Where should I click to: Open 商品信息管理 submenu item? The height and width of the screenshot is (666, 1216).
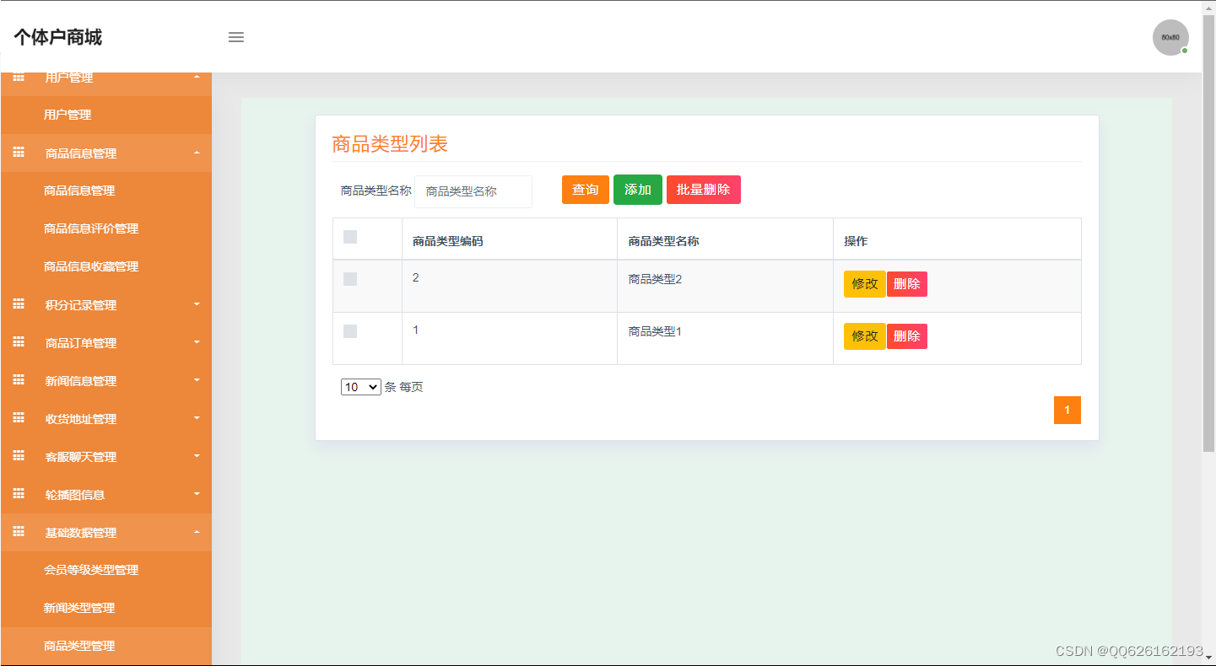point(106,191)
